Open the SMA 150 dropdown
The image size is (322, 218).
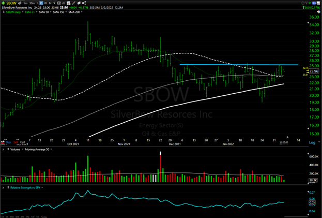(x=66, y=12)
